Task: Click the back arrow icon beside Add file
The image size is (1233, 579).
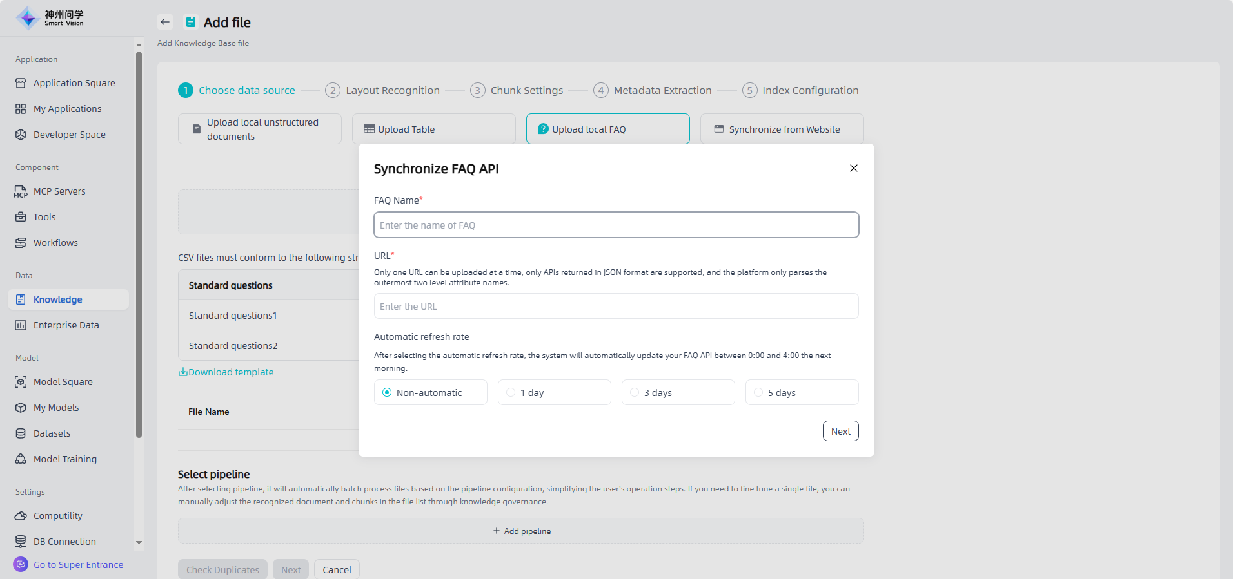Action: coord(165,22)
